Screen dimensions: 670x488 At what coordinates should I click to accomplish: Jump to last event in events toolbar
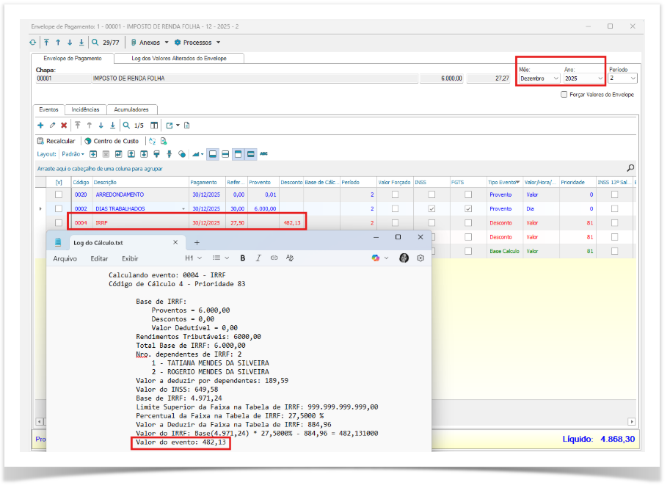pos(112,125)
